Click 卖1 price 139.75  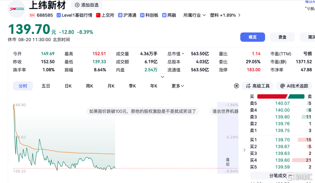point(282,131)
